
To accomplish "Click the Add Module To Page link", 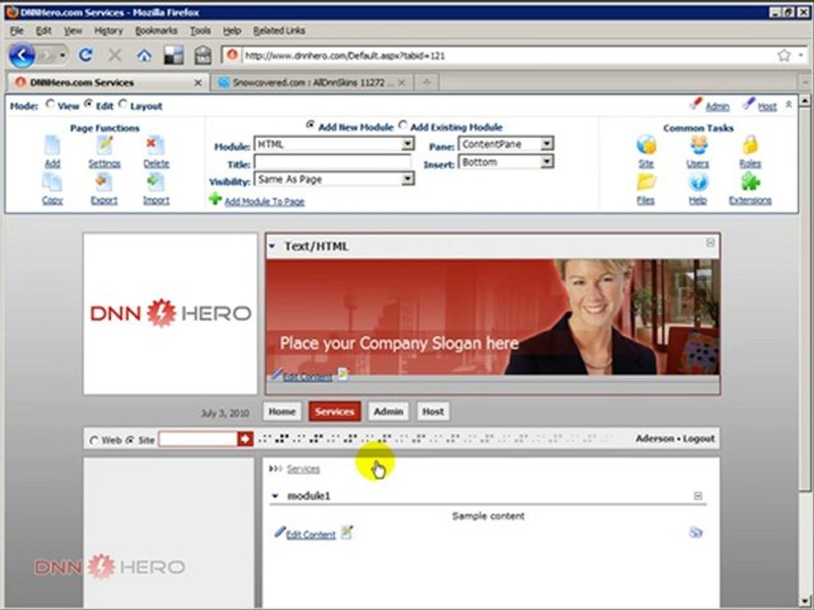I will [x=265, y=202].
